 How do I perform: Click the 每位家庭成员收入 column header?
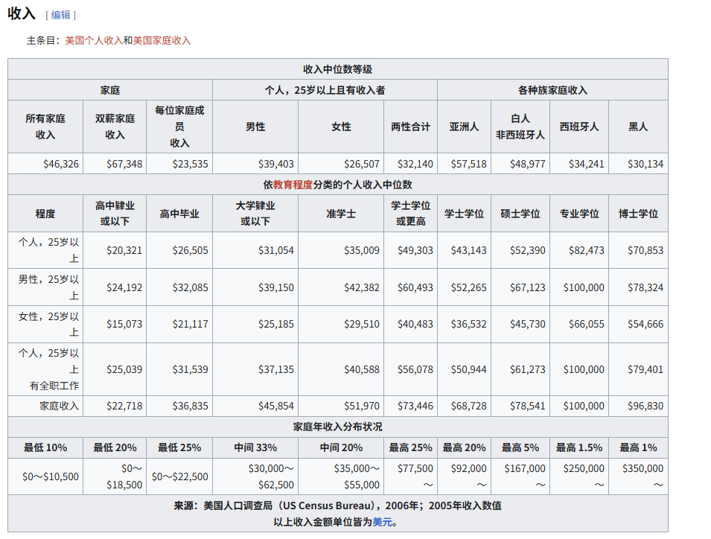[x=179, y=127]
